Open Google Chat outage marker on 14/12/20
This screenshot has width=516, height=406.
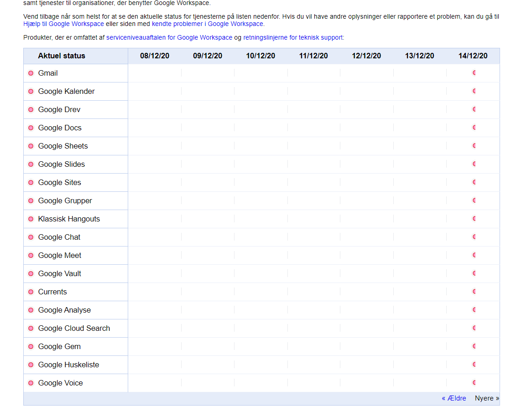coord(474,236)
